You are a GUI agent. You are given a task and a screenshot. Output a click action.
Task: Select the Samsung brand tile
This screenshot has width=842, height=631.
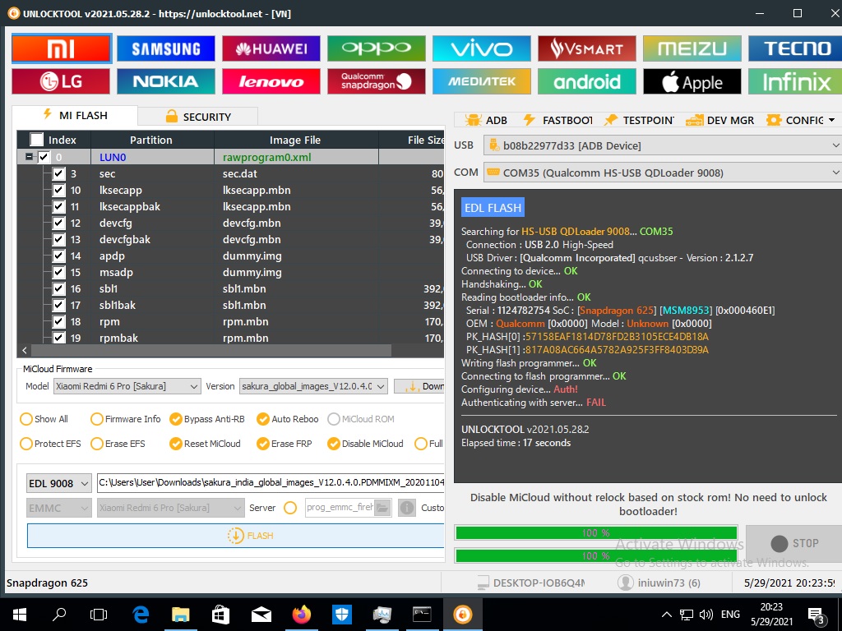(166, 48)
